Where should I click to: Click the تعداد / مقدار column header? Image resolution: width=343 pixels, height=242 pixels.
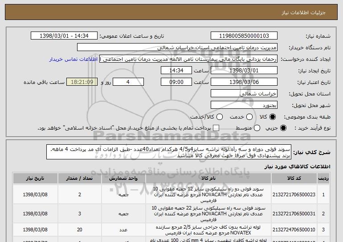80,179
